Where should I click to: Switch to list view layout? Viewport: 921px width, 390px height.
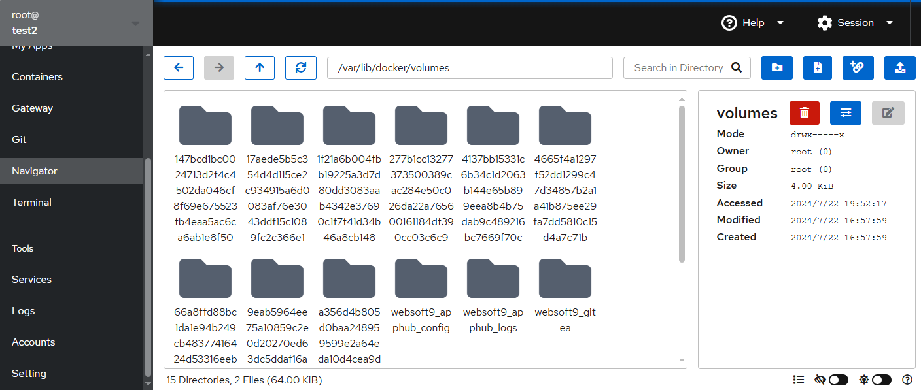(x=798, y=380)
